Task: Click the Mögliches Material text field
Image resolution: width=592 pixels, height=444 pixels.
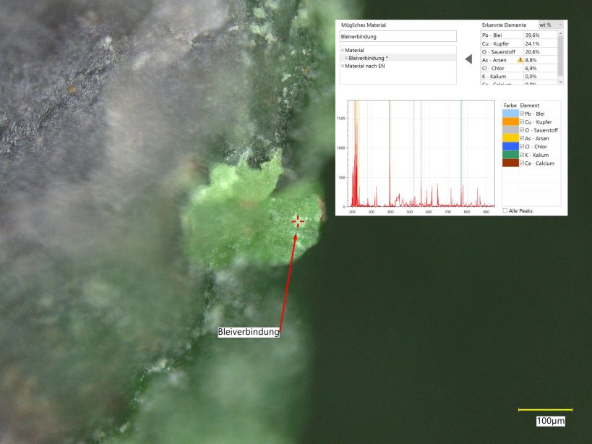Action: tap(398, 37)
